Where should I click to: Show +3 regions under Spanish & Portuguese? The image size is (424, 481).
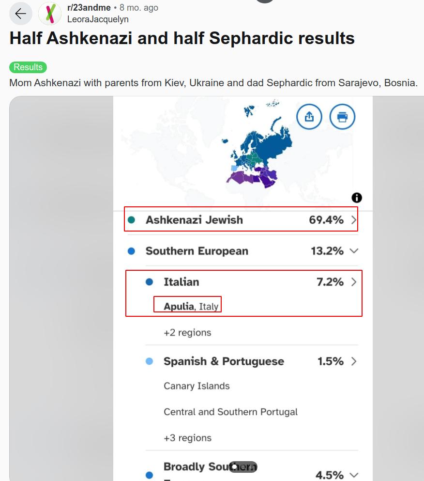click(187, 438)
